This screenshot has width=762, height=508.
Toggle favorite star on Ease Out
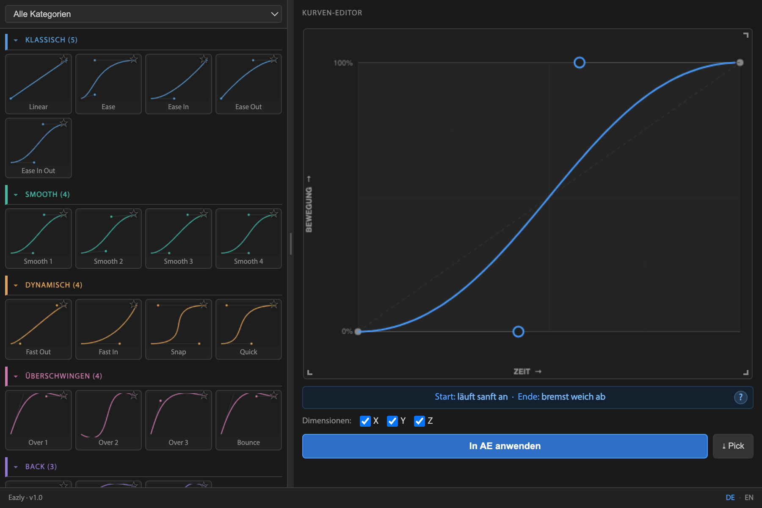pyautogui.click(x=274, y=59)
